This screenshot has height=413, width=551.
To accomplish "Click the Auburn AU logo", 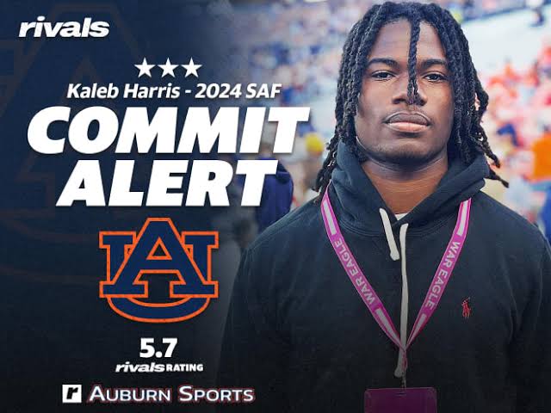I will [x=158, y=269].
